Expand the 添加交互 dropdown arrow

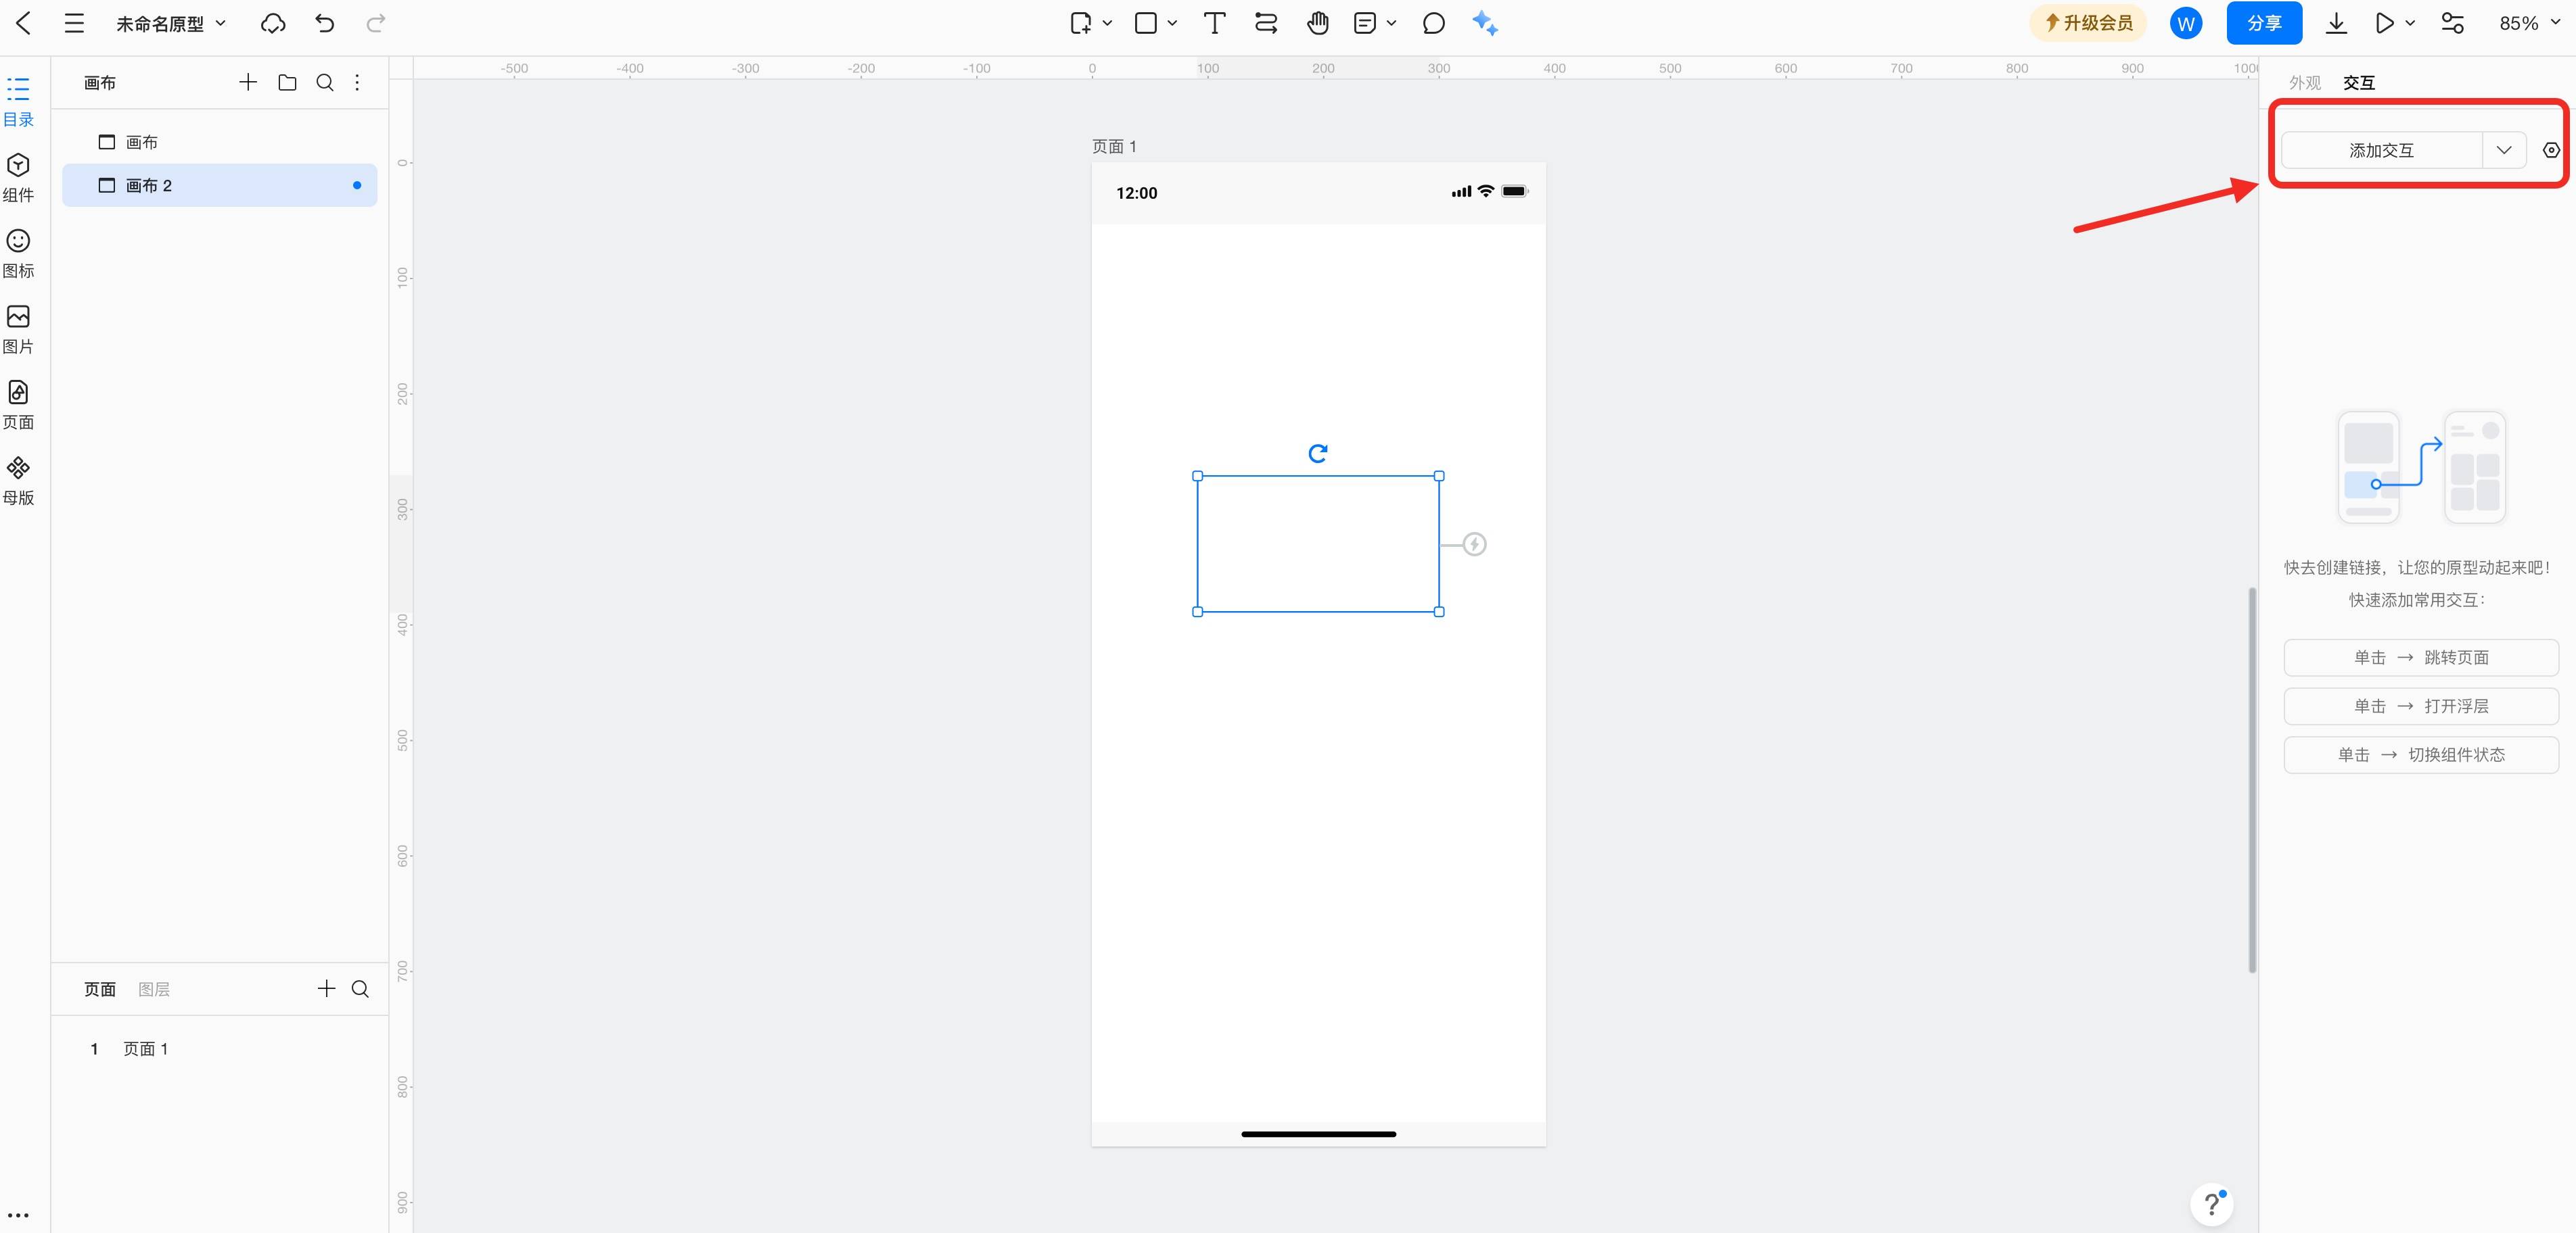pos(2504,150)
